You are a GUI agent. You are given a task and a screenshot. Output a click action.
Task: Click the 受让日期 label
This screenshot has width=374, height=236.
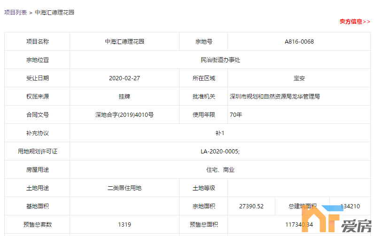(38, 78)
